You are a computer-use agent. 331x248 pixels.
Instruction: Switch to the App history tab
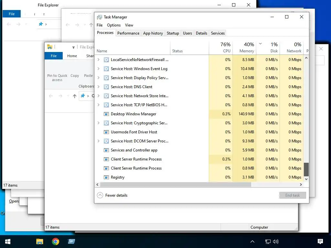click(x=153, y=33)
